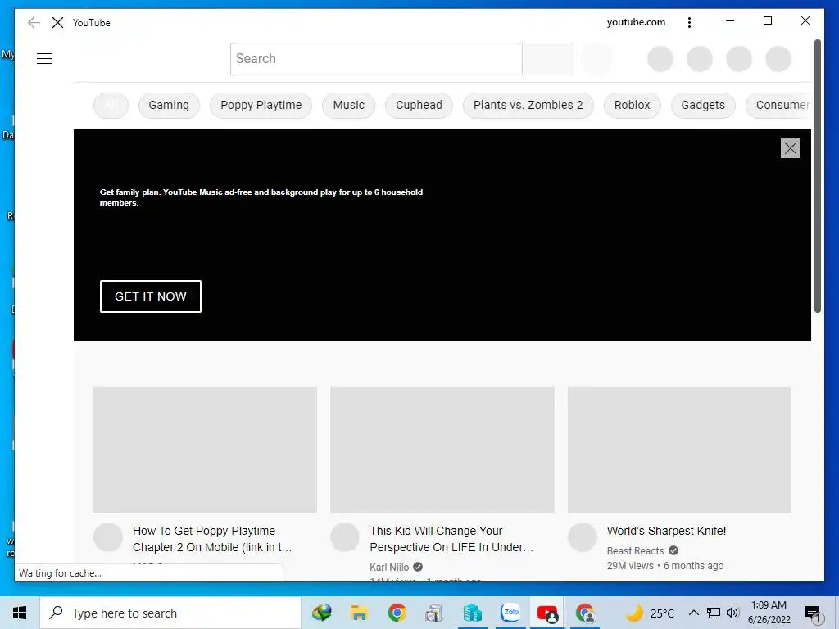This screenshot has height=629, width=839.
Task: Switch to the YouTube app taskbar icon
Action: (546, 613)
